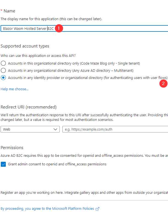Click the red annotation badge numbered 2
Image resolution: width=168 pixels, height=212 pixels.
pos(164,84)
